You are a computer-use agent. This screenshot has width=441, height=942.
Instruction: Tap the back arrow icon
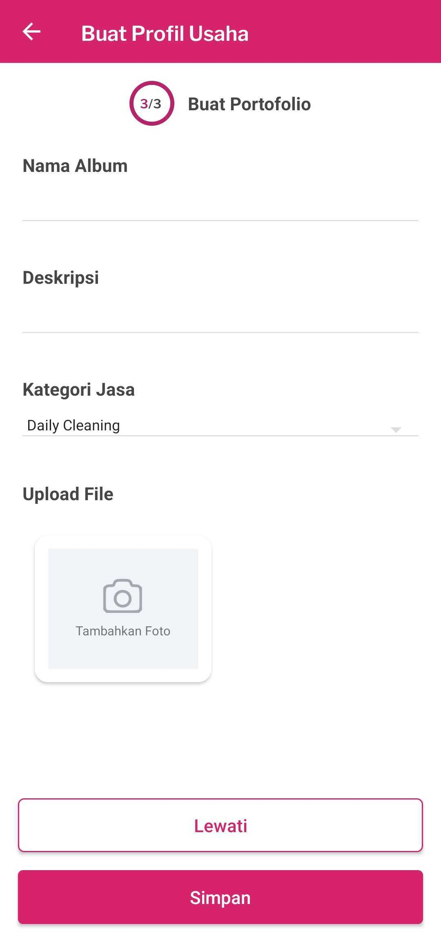coord(31,32)
